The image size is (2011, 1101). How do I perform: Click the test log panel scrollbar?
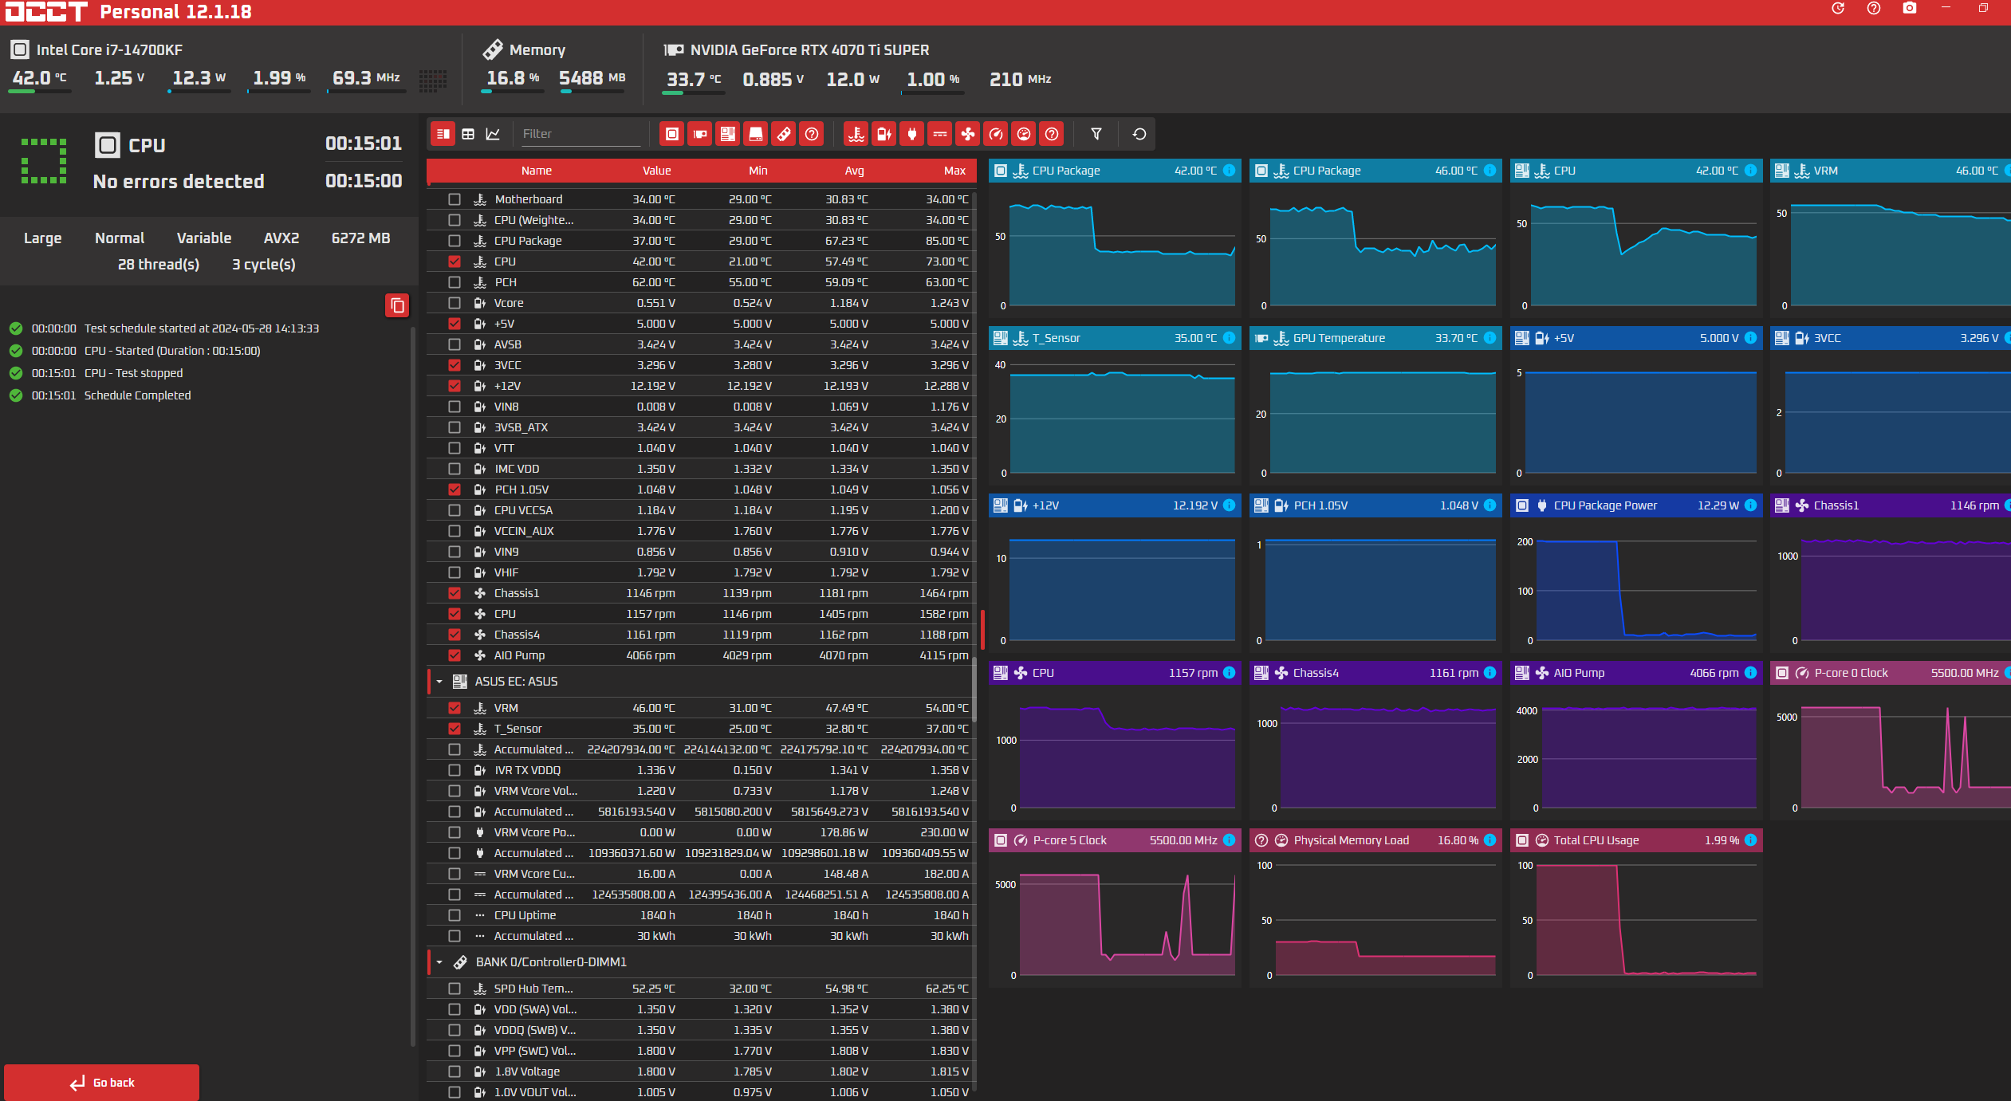pos(412,686)
